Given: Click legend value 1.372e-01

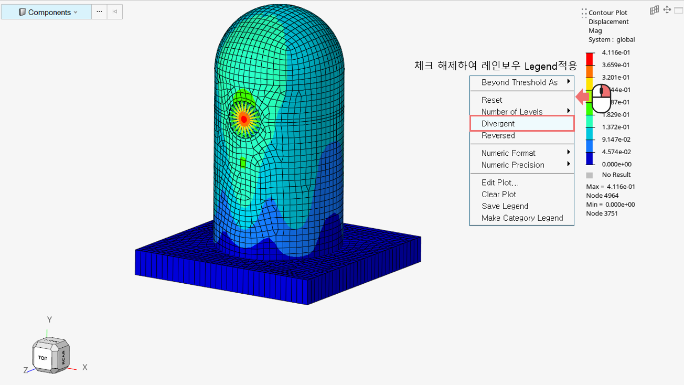Looking at the screenshot, I should point(616,127).
